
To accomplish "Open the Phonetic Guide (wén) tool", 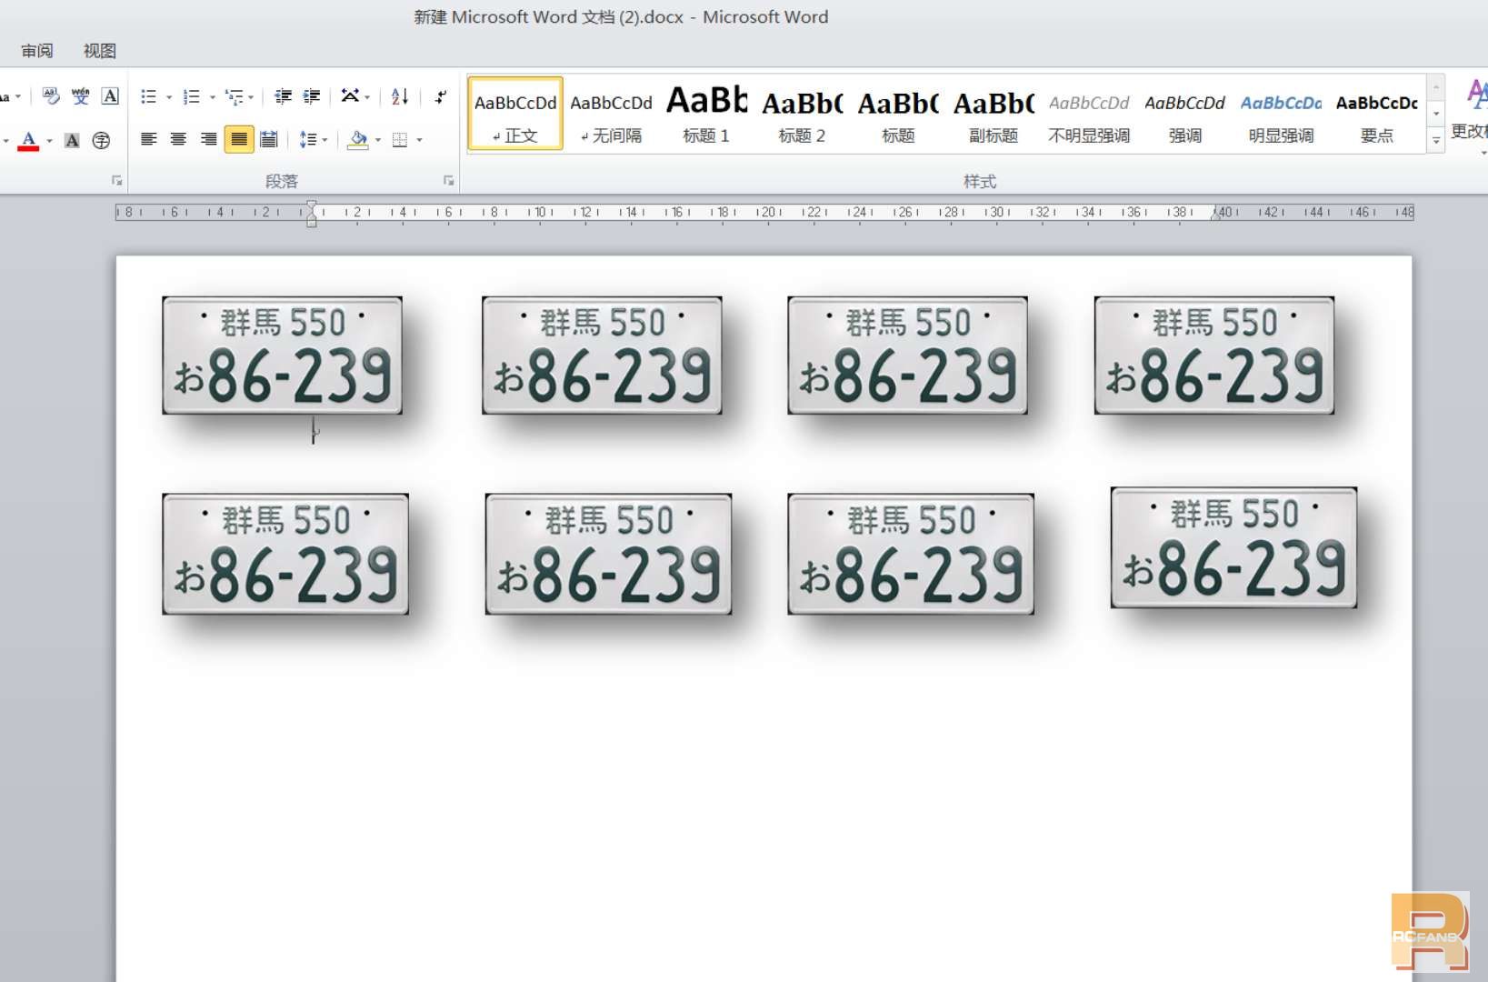I will point(81,95).
